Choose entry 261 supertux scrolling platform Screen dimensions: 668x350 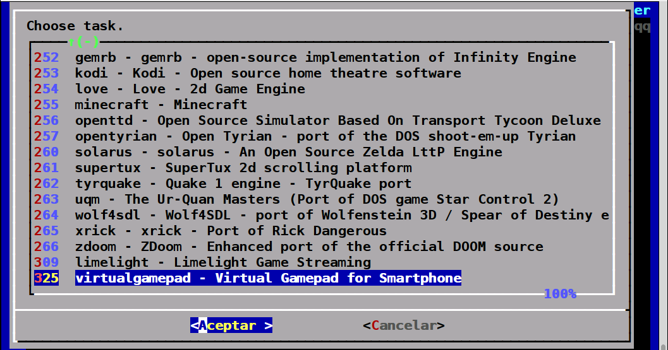223,168
